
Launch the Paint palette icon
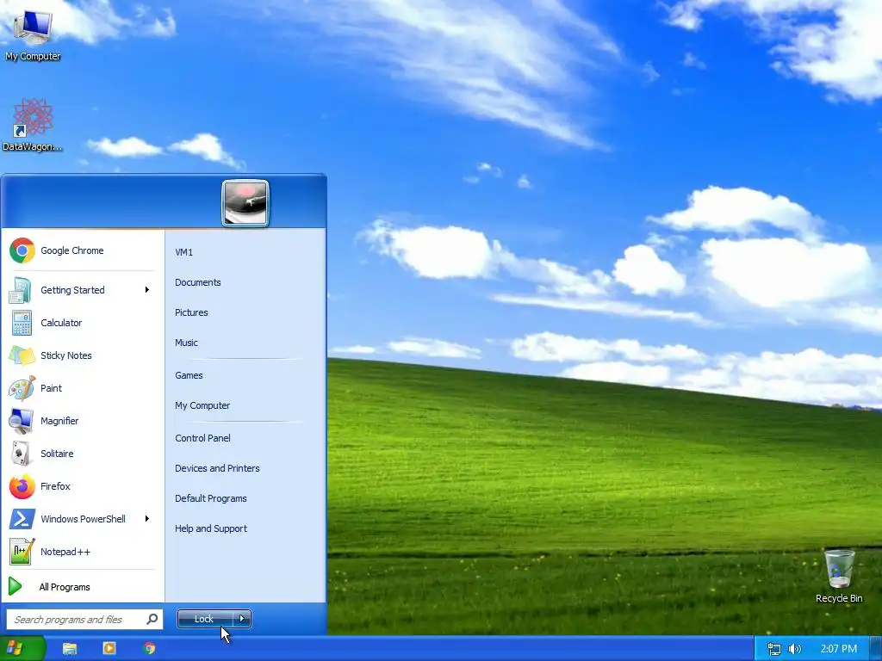click(x=22, y=388)
